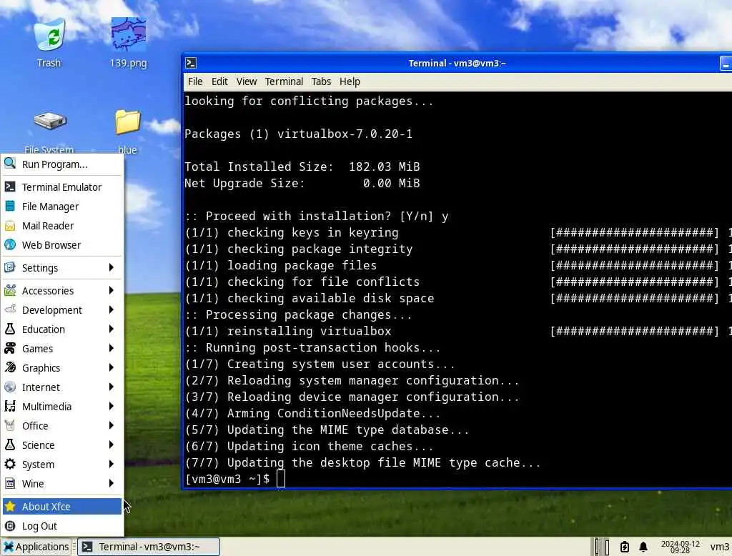The image size is (732, 556).
Task: Click the Education flask icon
Action: [10, 329]
